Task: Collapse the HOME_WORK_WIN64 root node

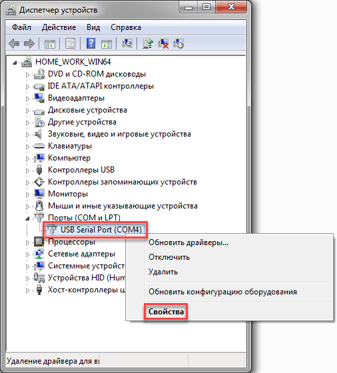Action: [15, 63]
